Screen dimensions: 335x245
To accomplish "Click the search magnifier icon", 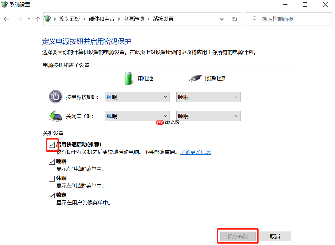I will click(x=253, y=19).
